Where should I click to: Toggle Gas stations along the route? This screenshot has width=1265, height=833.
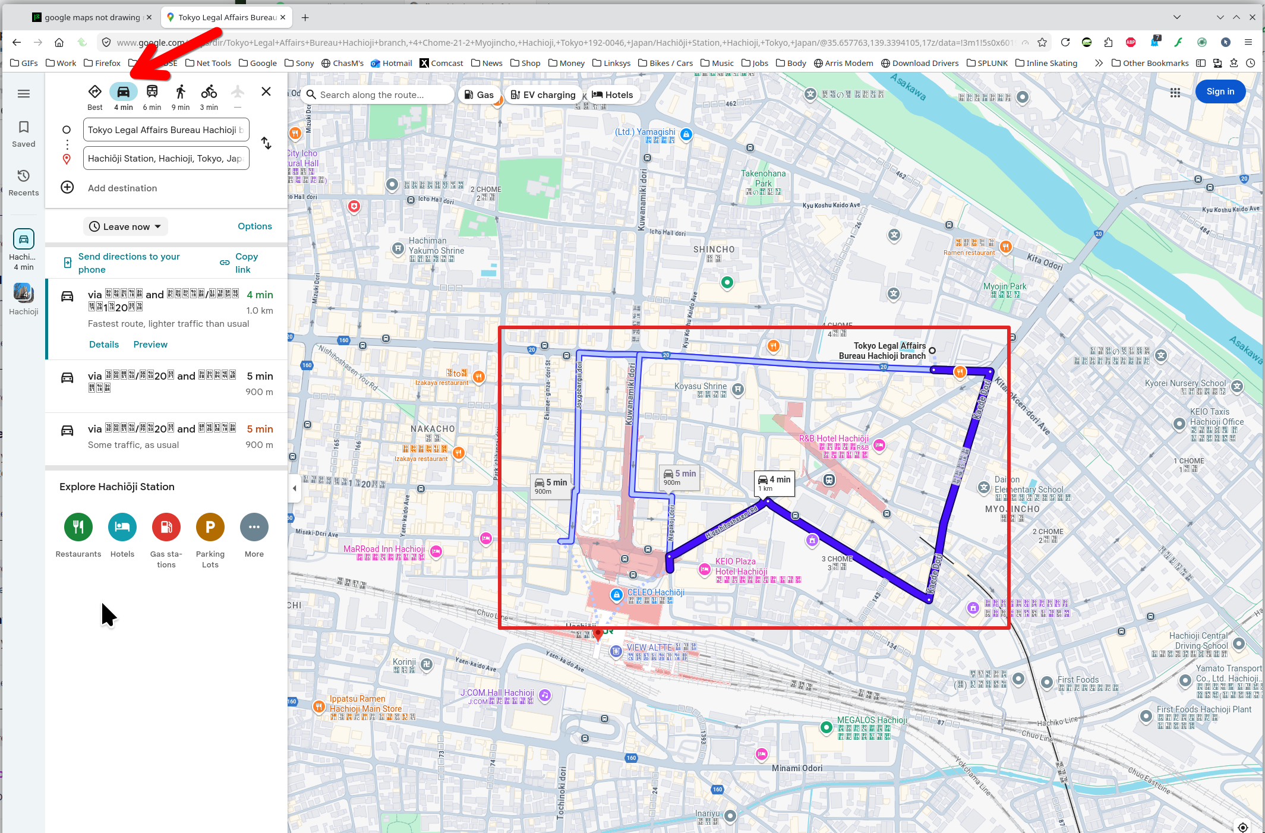coord(479,95)
